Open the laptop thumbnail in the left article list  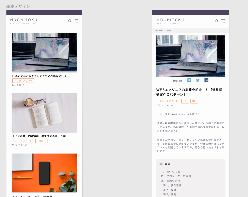pos(44,52)
